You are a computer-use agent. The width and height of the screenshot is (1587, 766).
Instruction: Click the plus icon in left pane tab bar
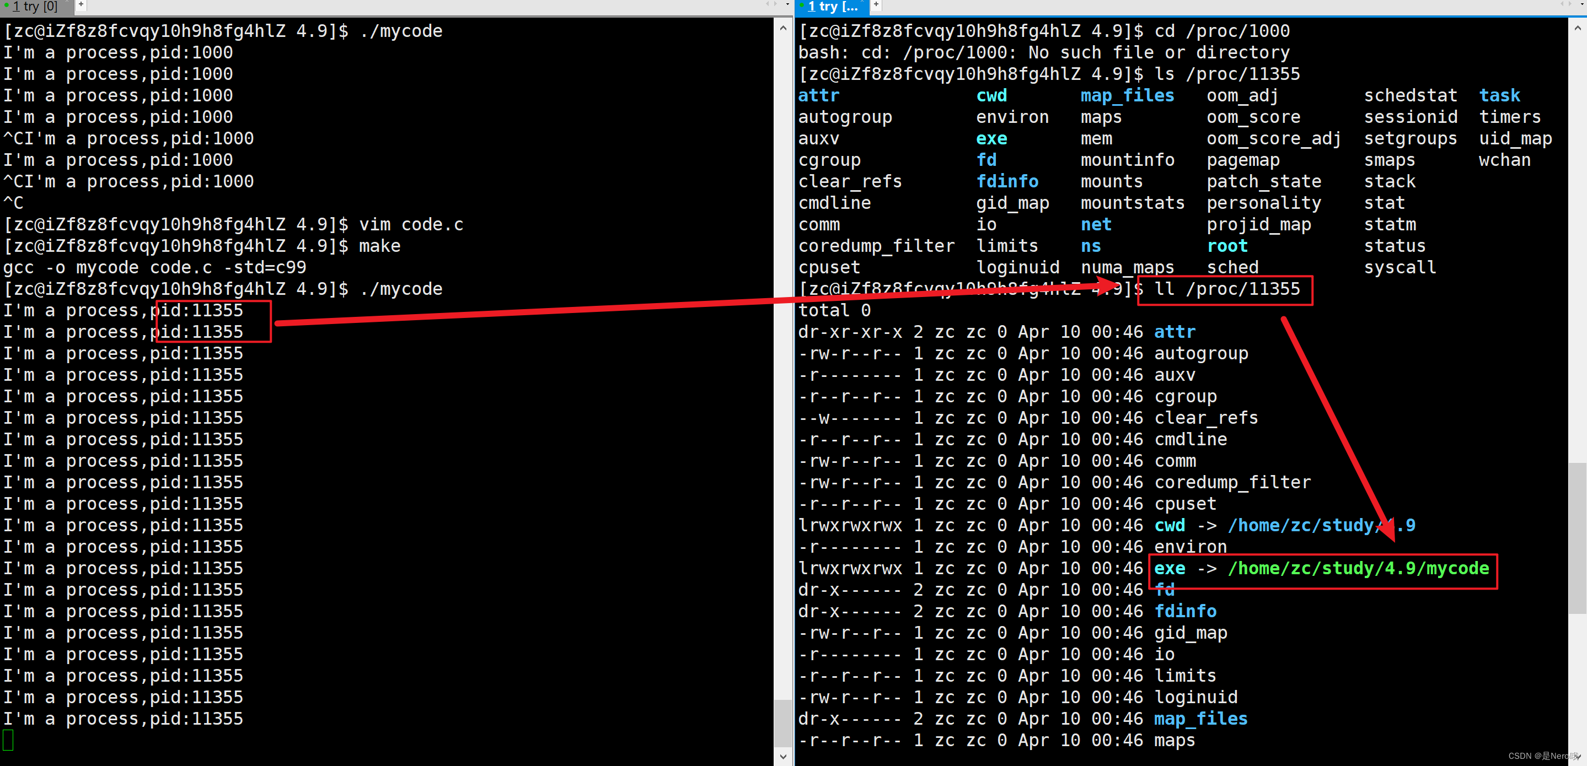(81, 4)
